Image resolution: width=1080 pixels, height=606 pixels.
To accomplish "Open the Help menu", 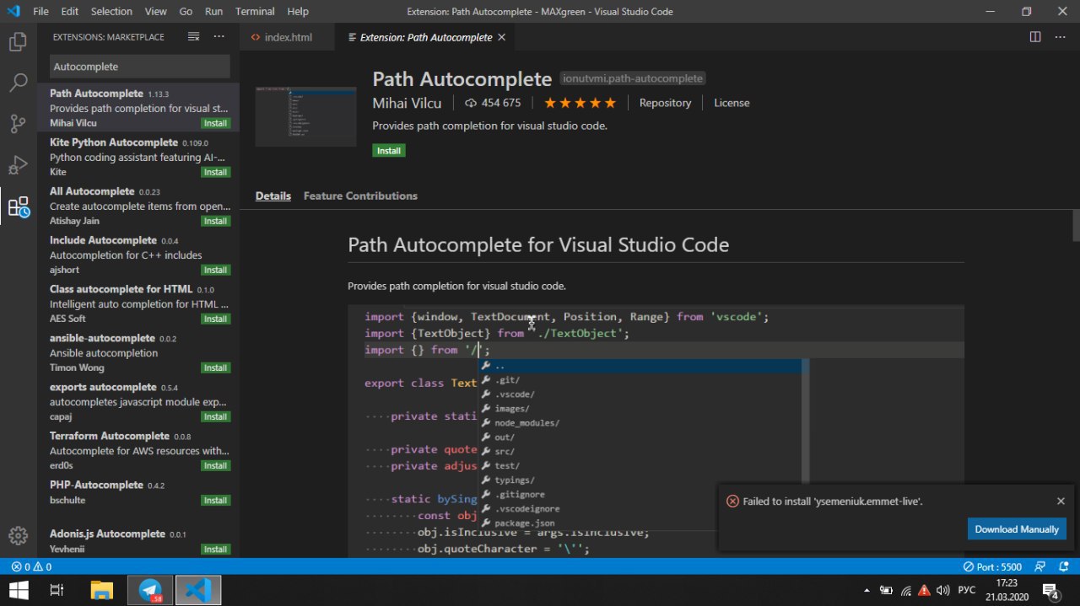I will [x=298, y=12].
